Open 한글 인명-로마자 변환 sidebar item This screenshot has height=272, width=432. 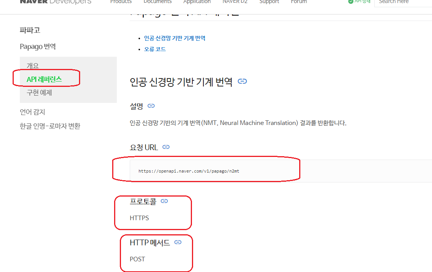[50, 126]
